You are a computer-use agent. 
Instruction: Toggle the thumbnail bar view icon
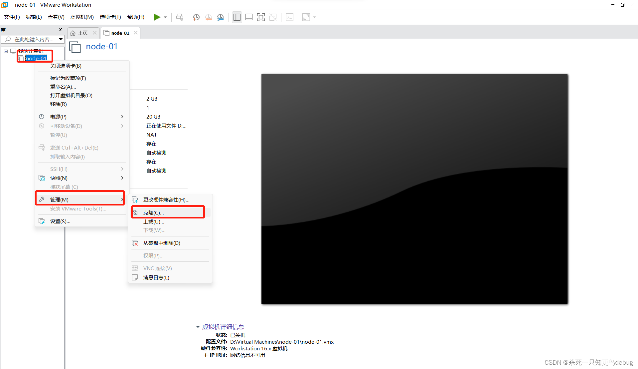click(x=249, y=17)
